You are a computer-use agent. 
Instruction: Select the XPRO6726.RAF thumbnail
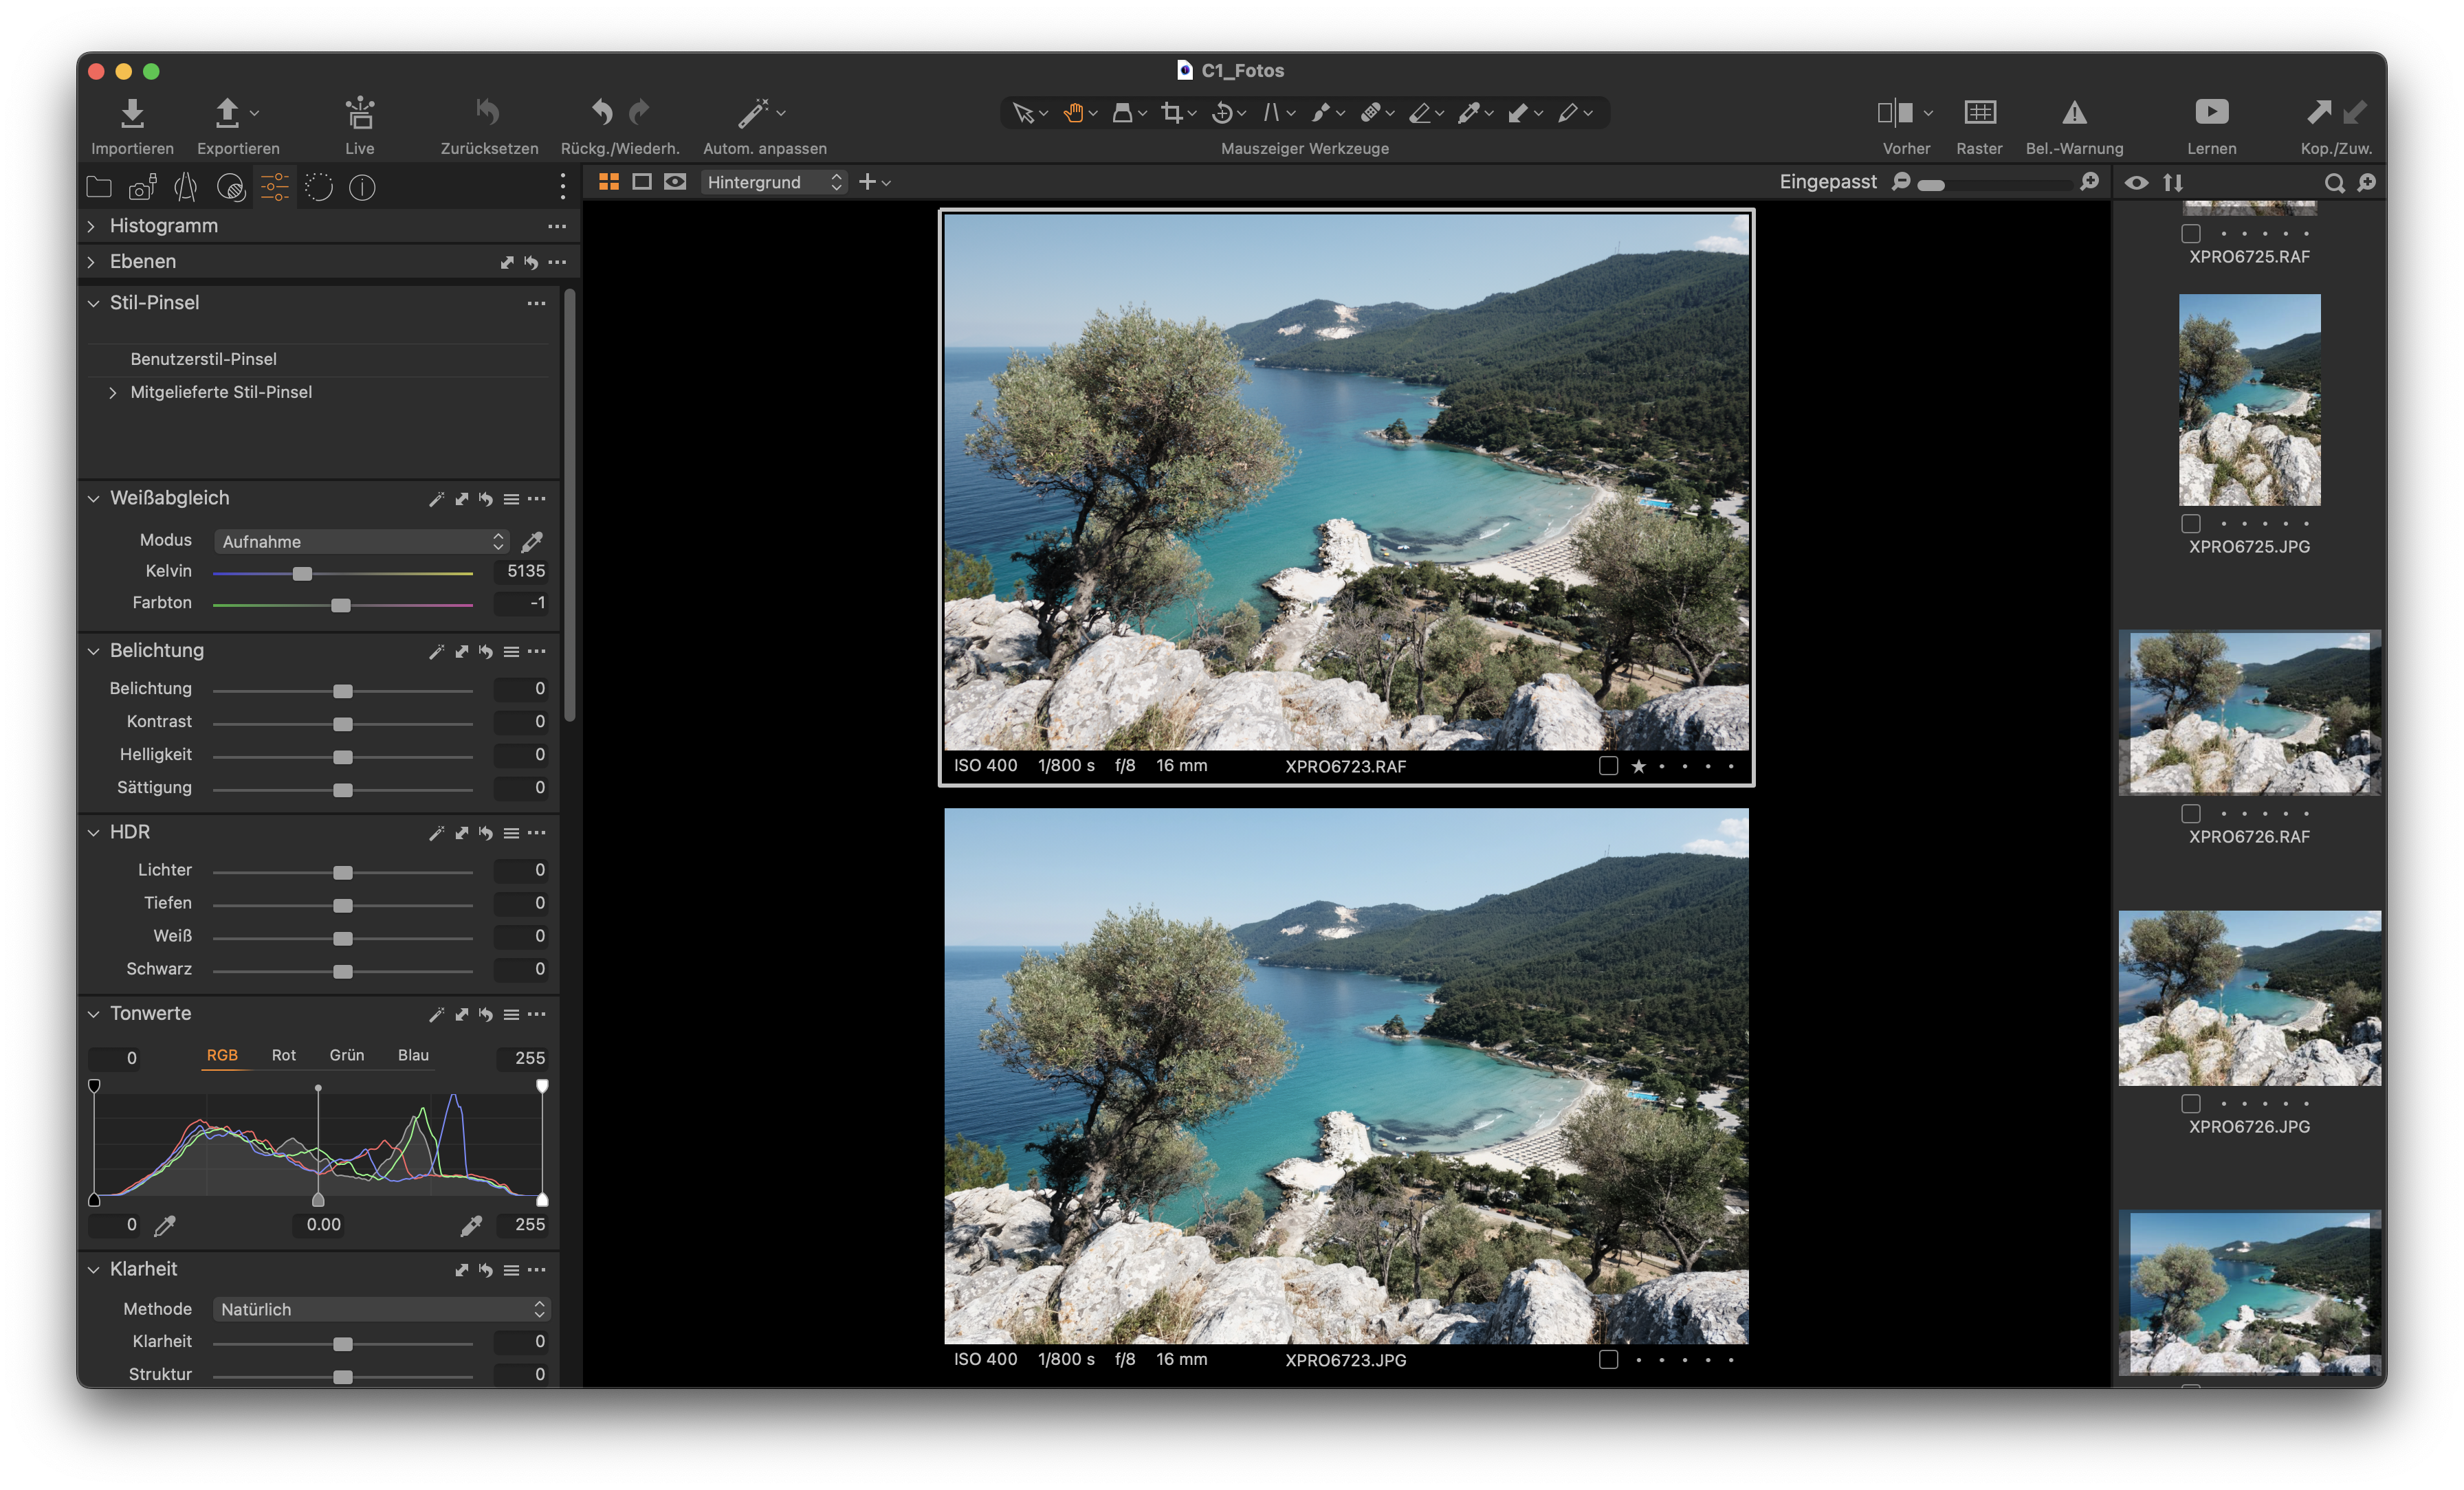click(2249, 712)
